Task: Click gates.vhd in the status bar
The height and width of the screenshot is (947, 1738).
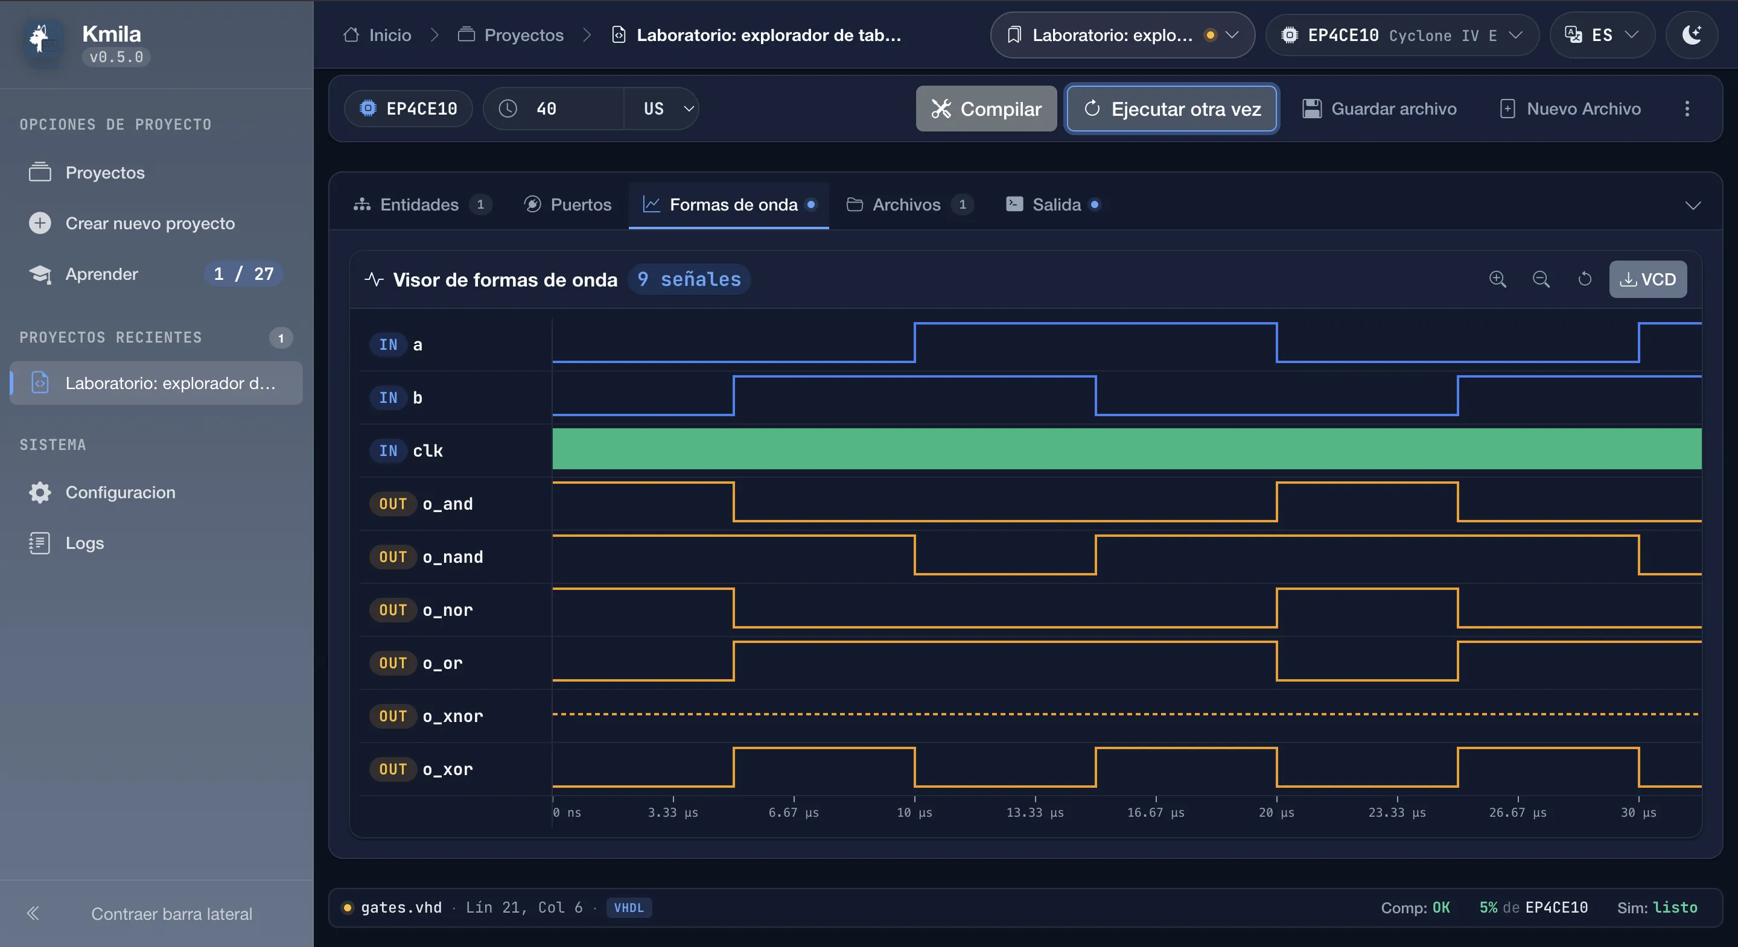Action: [x=401, y=907]
